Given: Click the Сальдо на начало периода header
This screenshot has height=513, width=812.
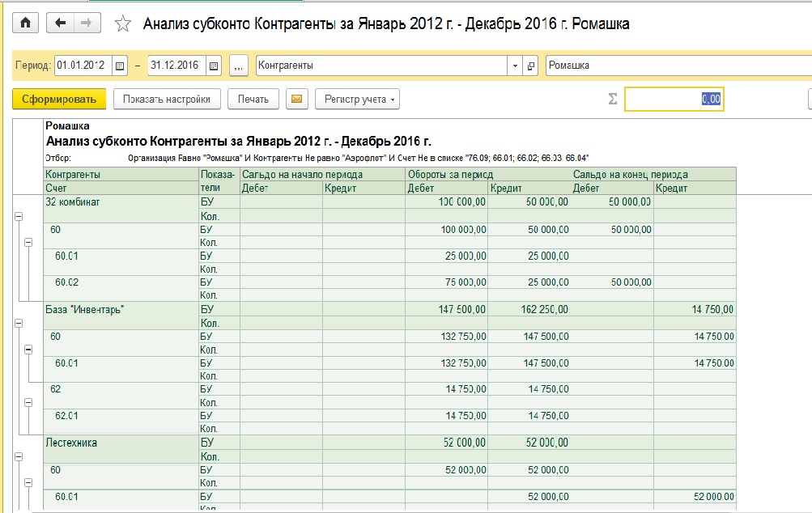Looking at the screenshot, I should tap(303, 175).
